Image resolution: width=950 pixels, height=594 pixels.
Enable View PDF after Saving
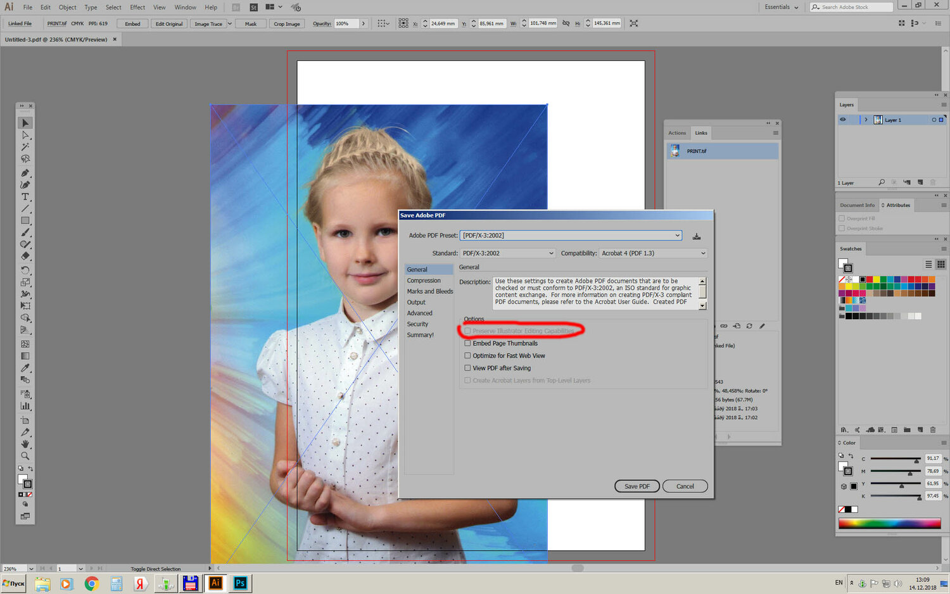pyautogui.click(x=467, y=368)
